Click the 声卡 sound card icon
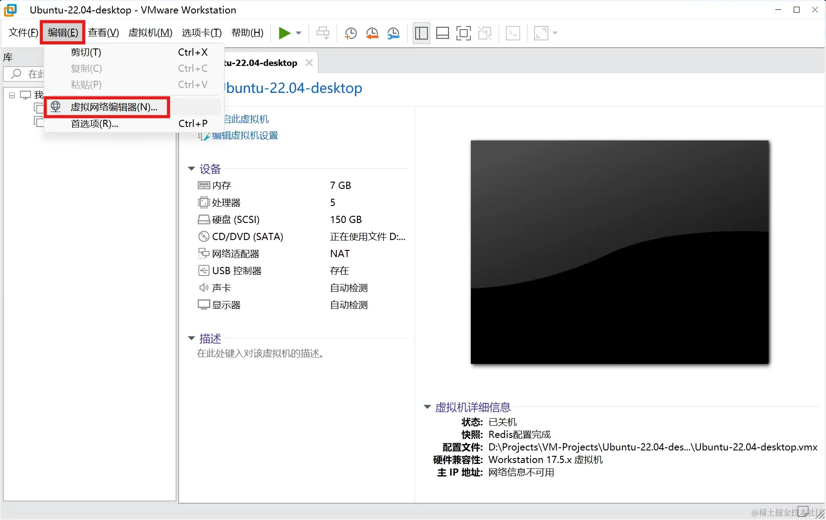 (204, 288)
